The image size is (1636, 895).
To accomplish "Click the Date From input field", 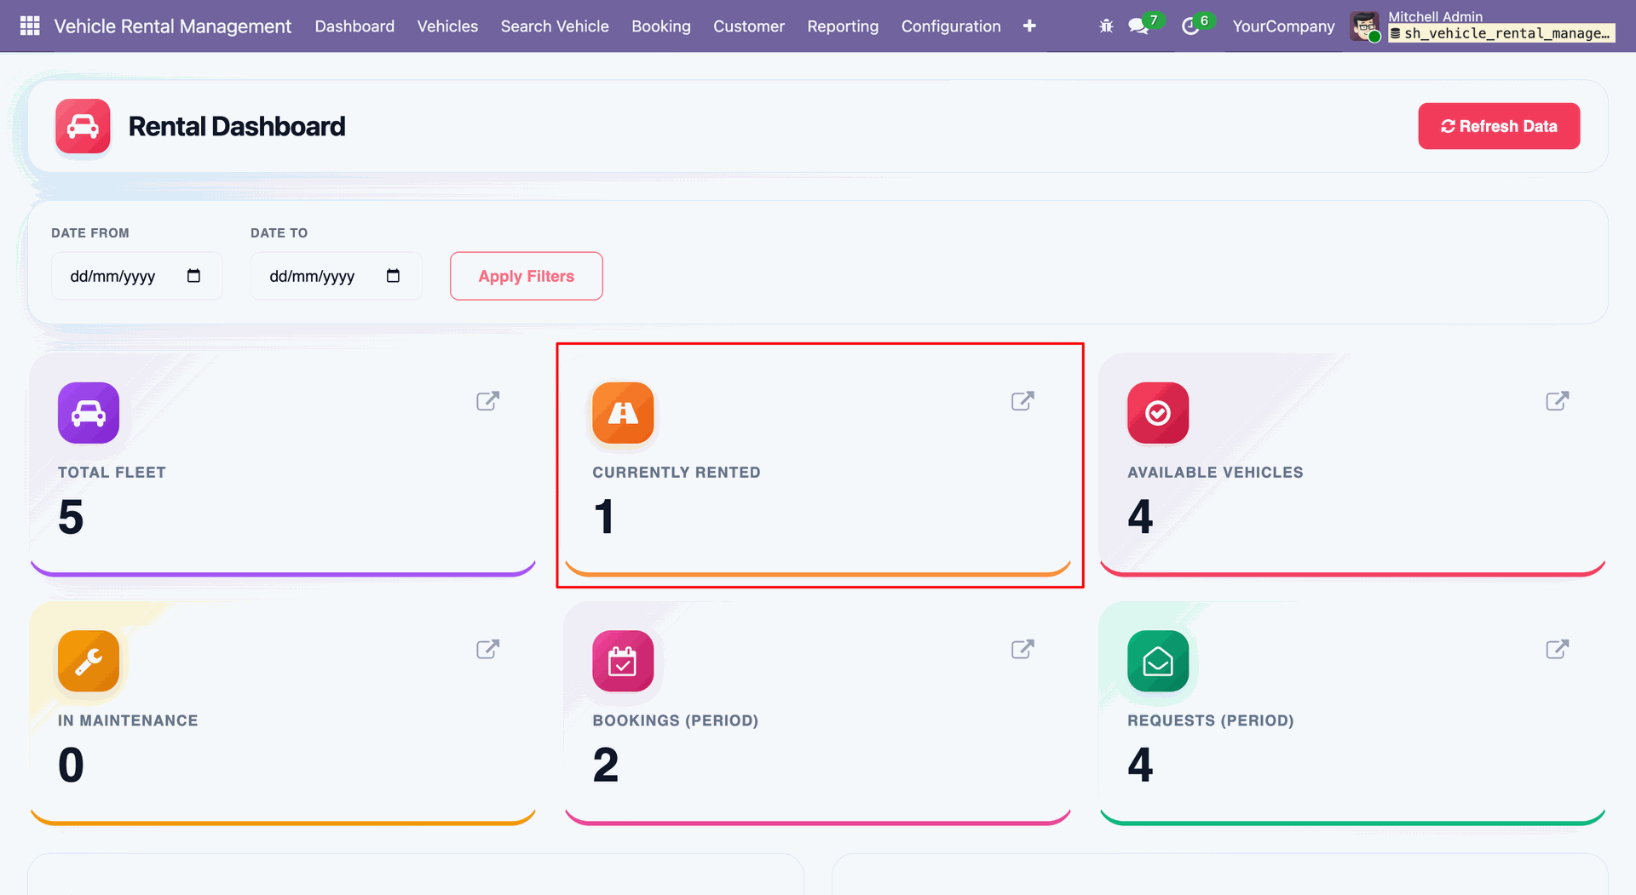I will coord(136,276).
